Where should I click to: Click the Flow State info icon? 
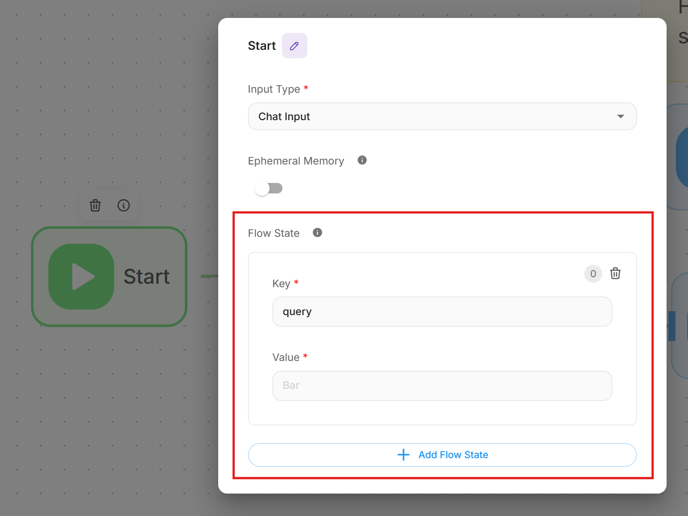(x=317, y=232)
